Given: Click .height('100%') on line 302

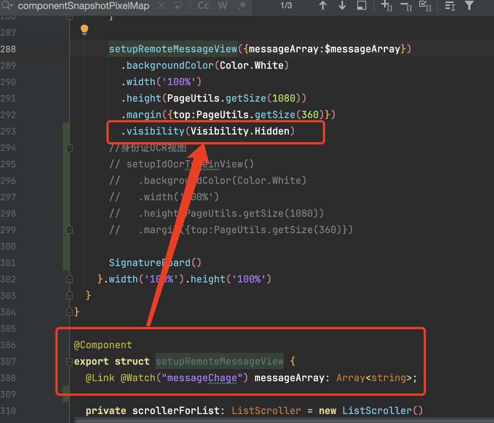Looking at the screenshot, I should click(228, 279).
